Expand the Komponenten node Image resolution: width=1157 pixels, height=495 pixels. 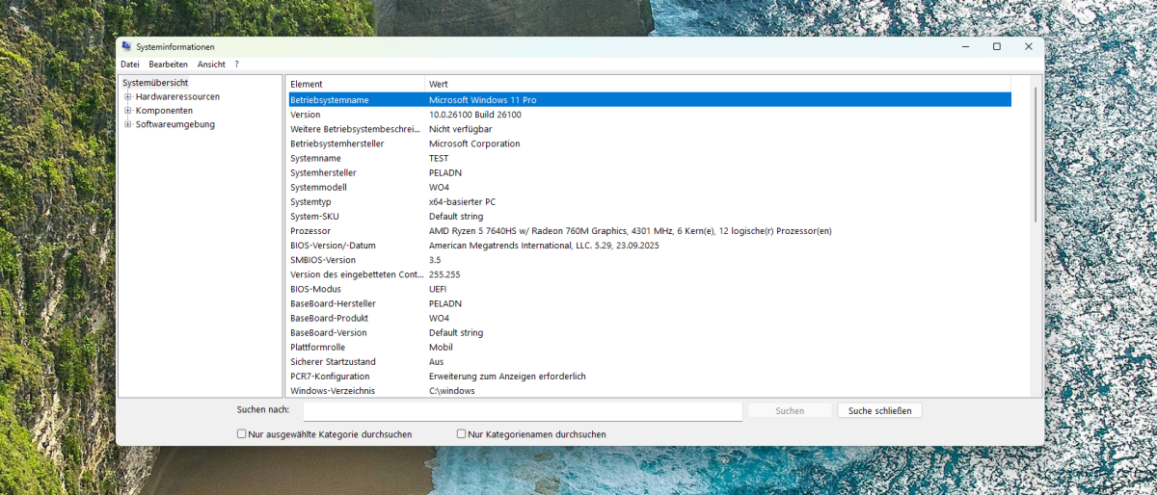pos(127,111)
